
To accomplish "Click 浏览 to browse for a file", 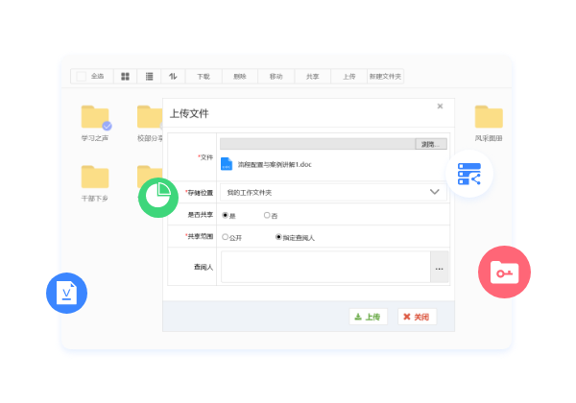I will coord(430,144).
